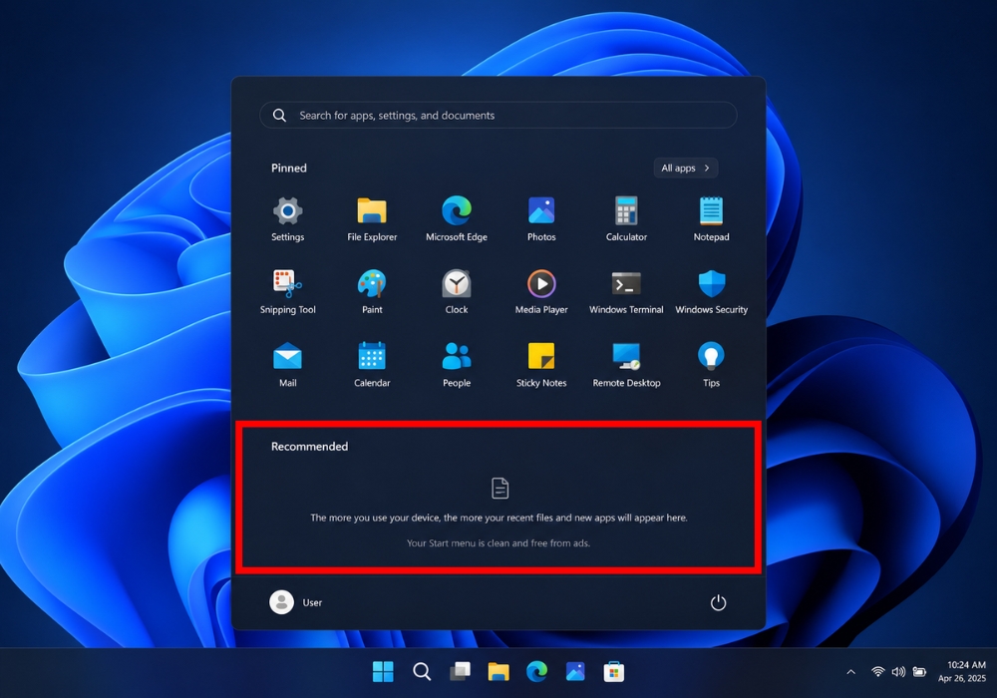Open the Wi-Fi network status icon

point(877,672)
